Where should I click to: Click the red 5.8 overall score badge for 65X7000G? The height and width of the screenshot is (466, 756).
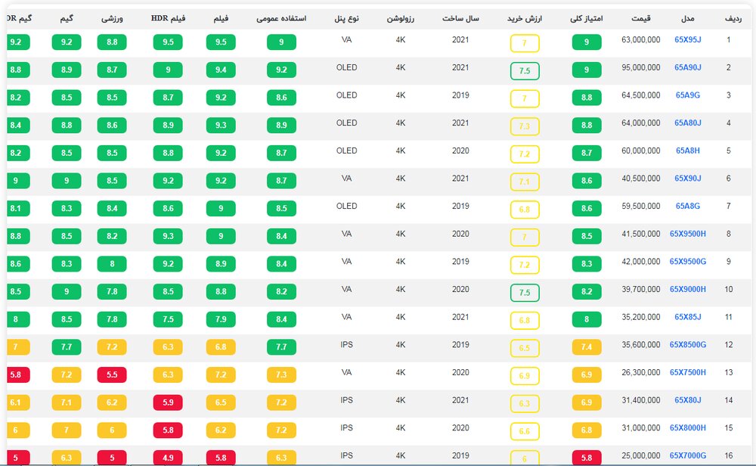tap(587, 457)
